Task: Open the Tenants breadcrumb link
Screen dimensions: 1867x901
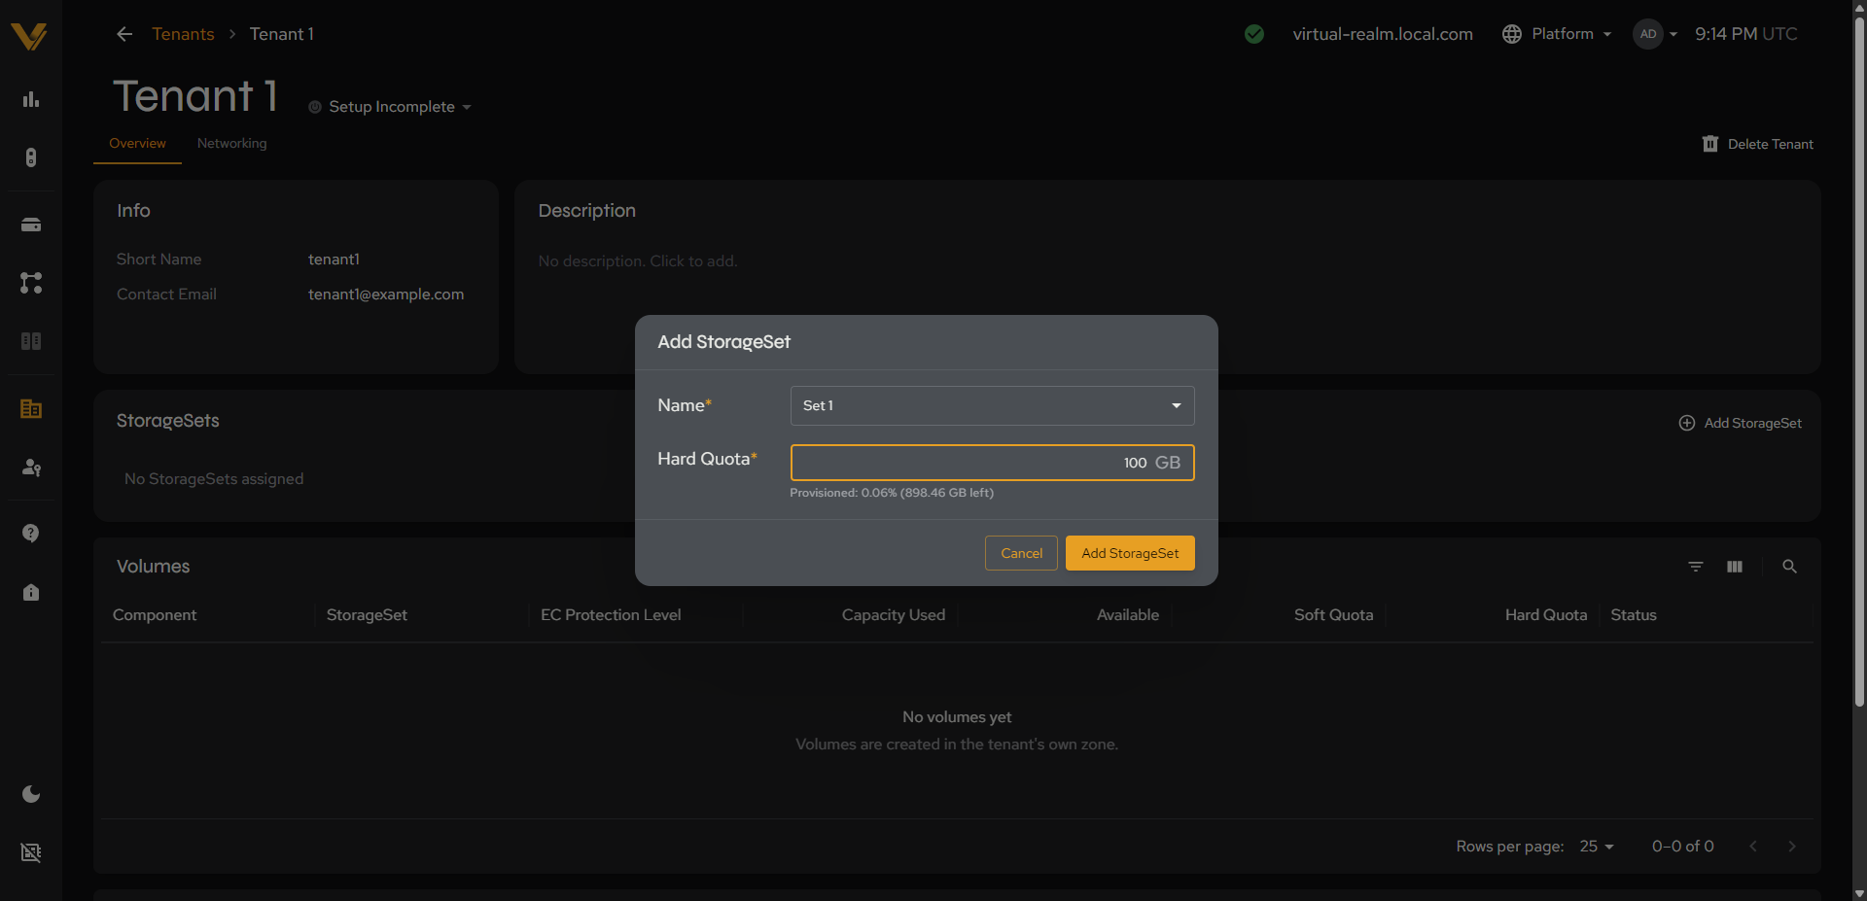Action: [x=183, y=34]
